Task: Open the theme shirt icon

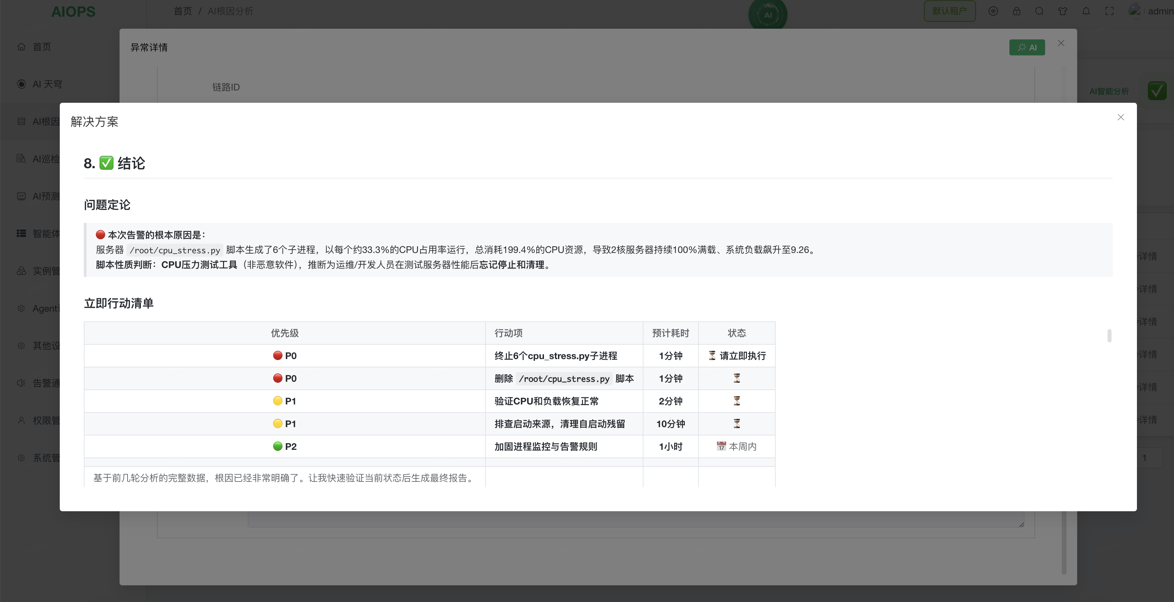Action: pos(1062,11)
